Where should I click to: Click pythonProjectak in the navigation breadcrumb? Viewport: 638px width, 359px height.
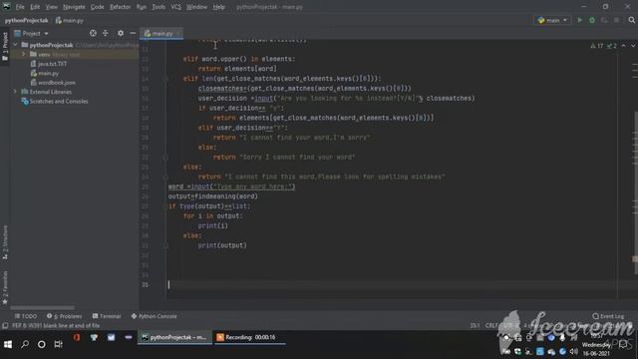point(27,20)
